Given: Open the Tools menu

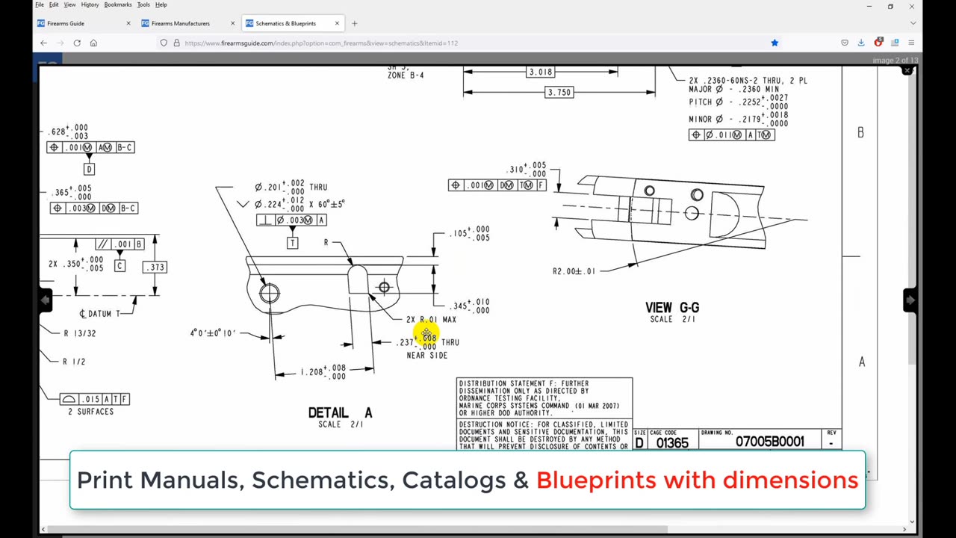Looking at the screenshot, I should tap(143, 4).
